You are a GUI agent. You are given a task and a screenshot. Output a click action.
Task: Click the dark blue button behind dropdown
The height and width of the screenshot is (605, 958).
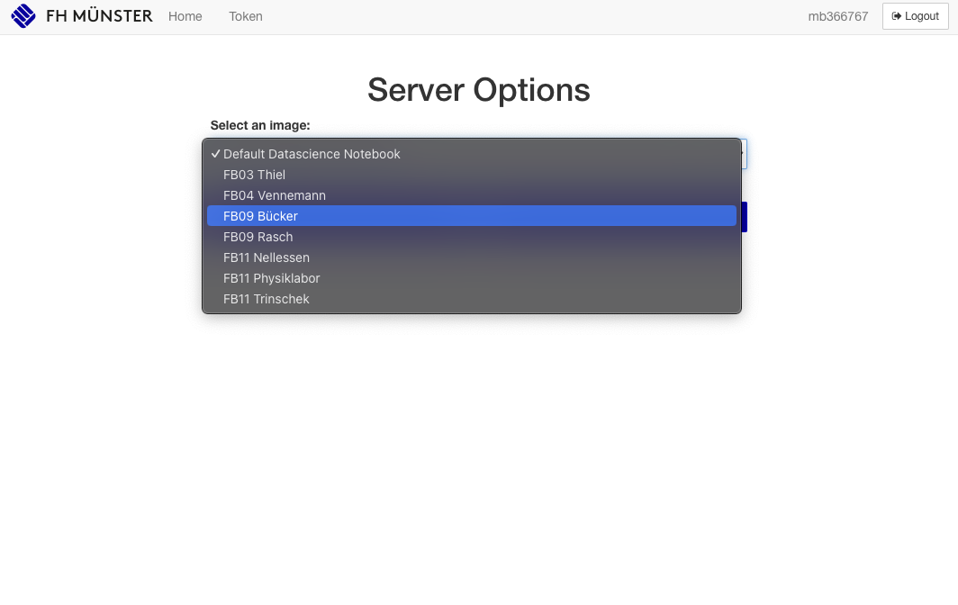pos(744,217)
